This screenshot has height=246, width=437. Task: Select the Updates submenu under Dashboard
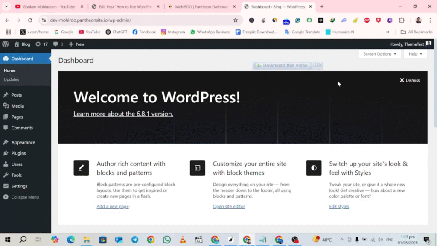pyautogui.click(x=12, y=79)
